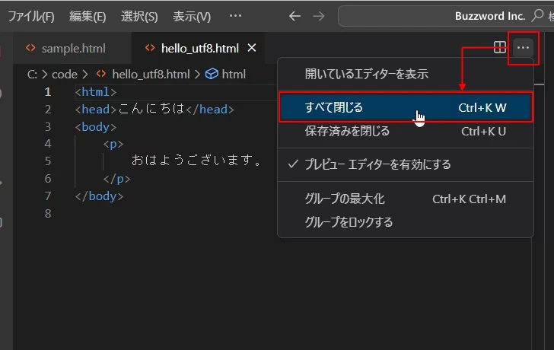
Task: Split the editor with the layout icon
Action: [x=499, y=47]
